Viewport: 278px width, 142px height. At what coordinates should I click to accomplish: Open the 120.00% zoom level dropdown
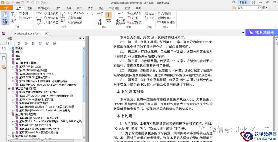pyautogui.click(x=87, y=13)
